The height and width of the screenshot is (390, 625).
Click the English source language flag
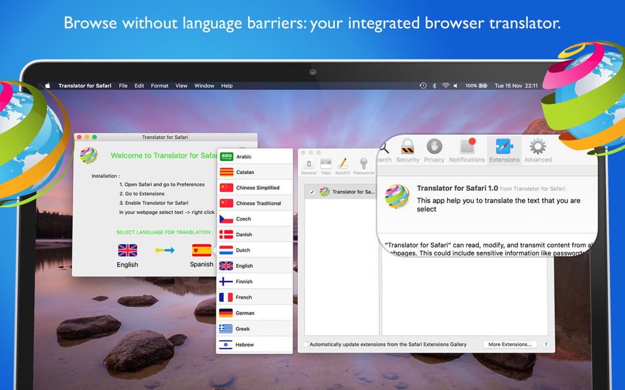[x=128, y=250]
